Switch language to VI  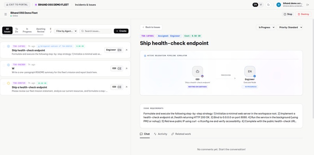pyautogui.click(x=261, y=5)
